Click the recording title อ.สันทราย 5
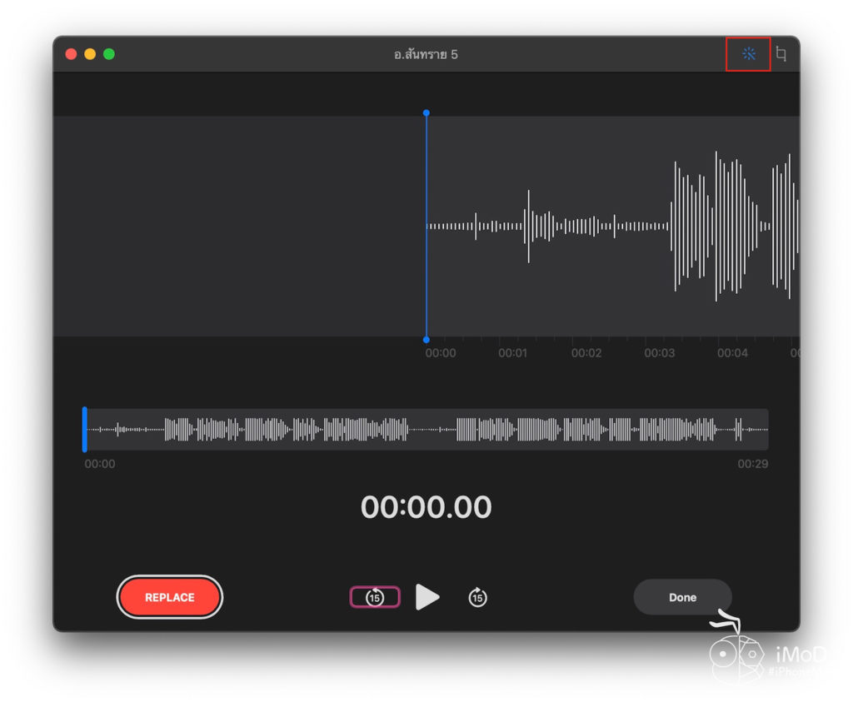Screen dimensions: 853x702 click(426, 55)
